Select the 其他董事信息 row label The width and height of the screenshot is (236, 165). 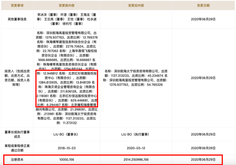17,19
